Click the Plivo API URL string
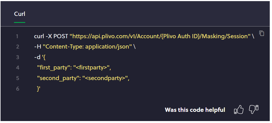The width and height of the screenshot is (272, 123). [160, 36]
